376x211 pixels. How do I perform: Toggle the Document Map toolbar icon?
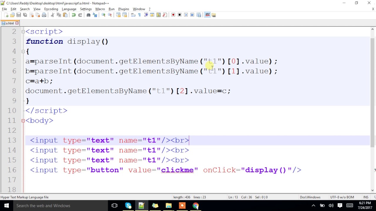point(159,15)
